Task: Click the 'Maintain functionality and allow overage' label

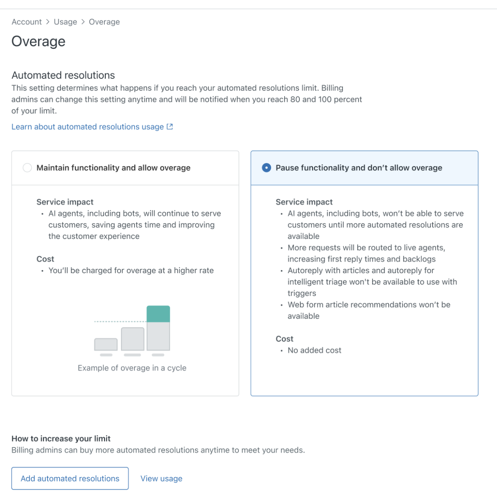Action: 113,168
